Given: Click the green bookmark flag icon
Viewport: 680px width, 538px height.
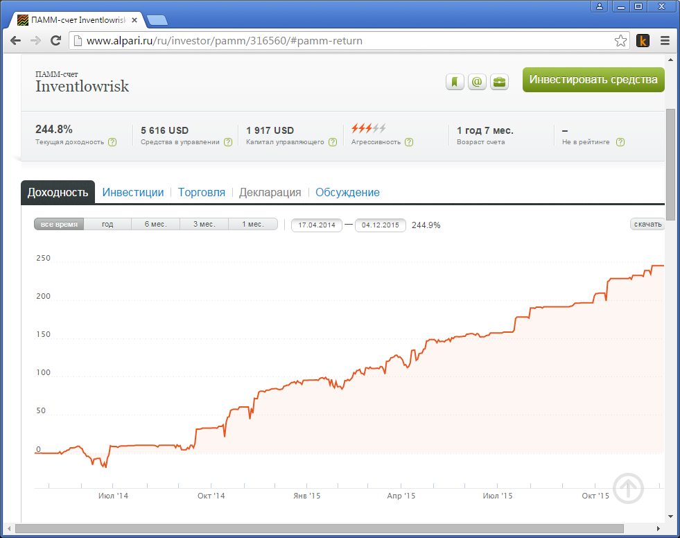Looking at the screenshot, I should click(x=455, y=82).
